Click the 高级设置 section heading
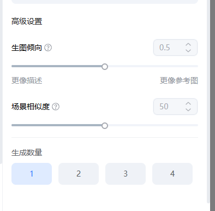Screen dimensions: 215x211 coord(27,21)
